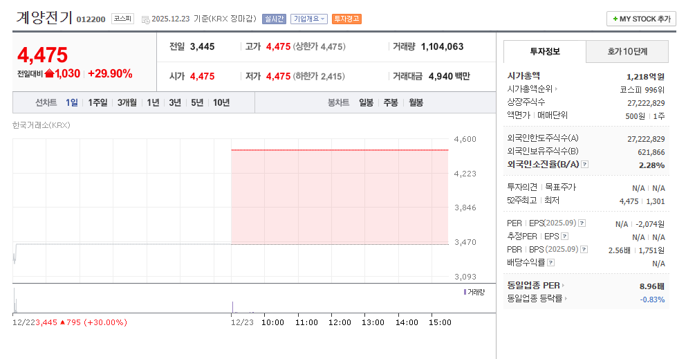Click the arrow next to 시가총액순위
Screen dimensions: 686x359
click(x=556, y=89)
